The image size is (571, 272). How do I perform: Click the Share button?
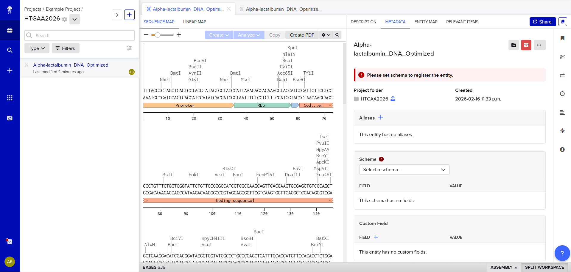pos(542,22)
